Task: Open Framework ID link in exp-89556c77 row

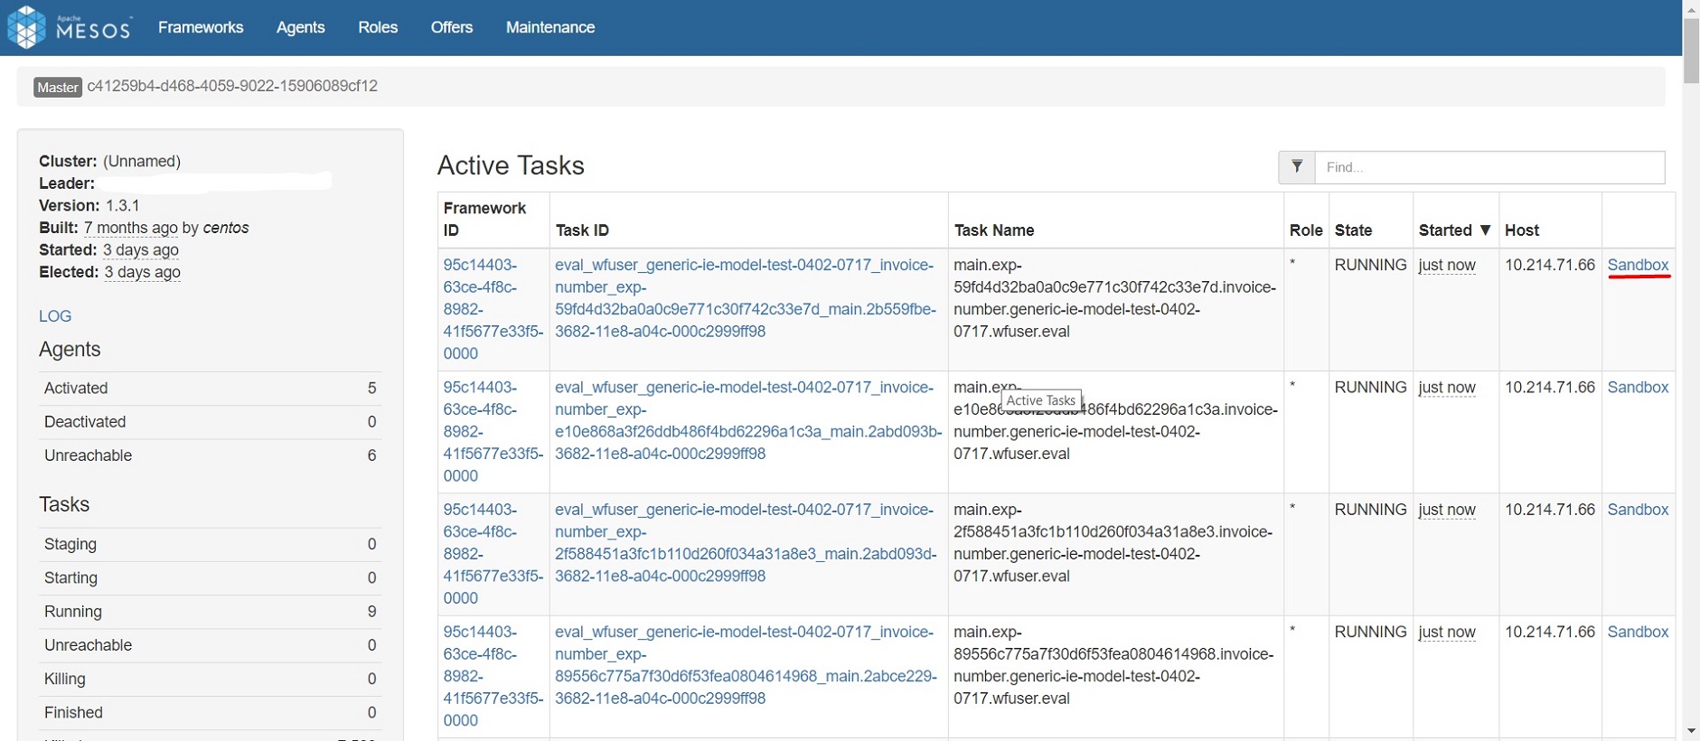Action: click(x=493, y=676)
